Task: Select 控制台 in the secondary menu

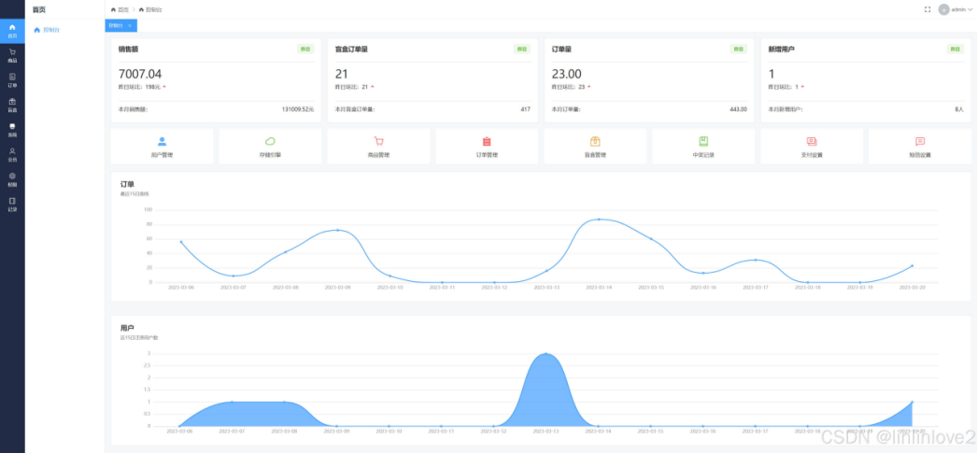Action: pos(64,30)
